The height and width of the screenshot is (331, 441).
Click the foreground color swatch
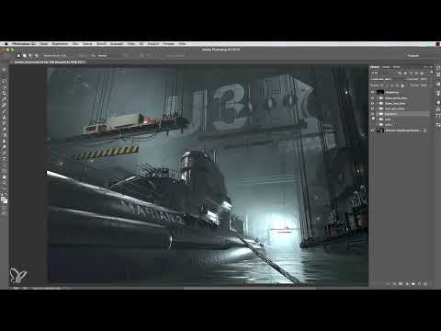coord(4,199)
